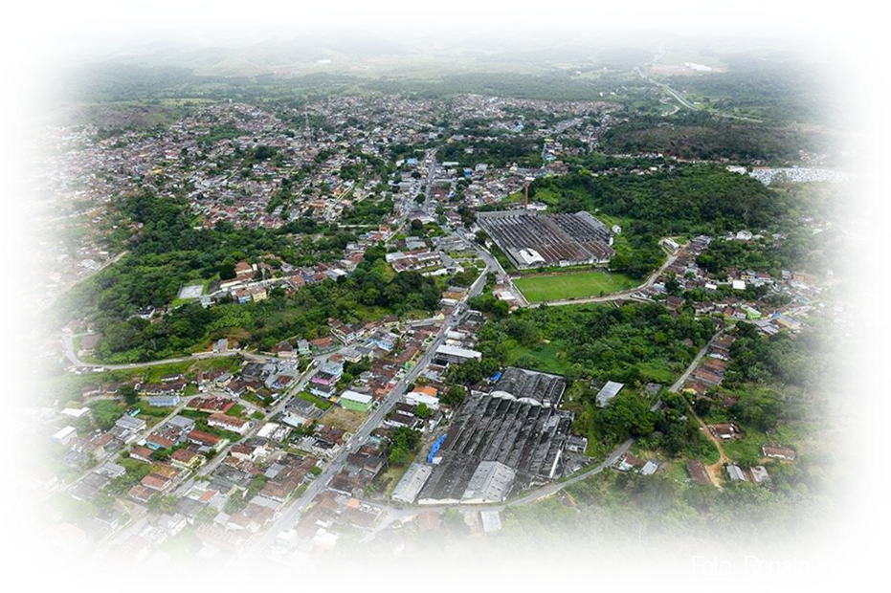The image size is (891, 593).
Task: Select the green soccer field in the center
Action: pyautogui.click(x=569, y=285)
